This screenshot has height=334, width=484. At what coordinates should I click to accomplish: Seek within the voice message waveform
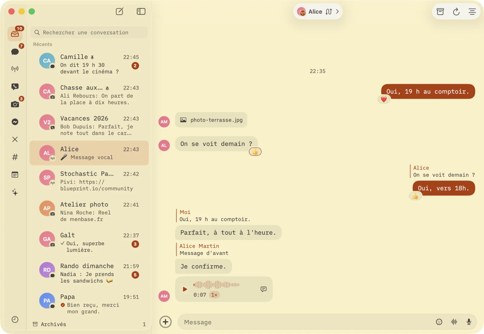pyautogui.click(x=216, y=284)
